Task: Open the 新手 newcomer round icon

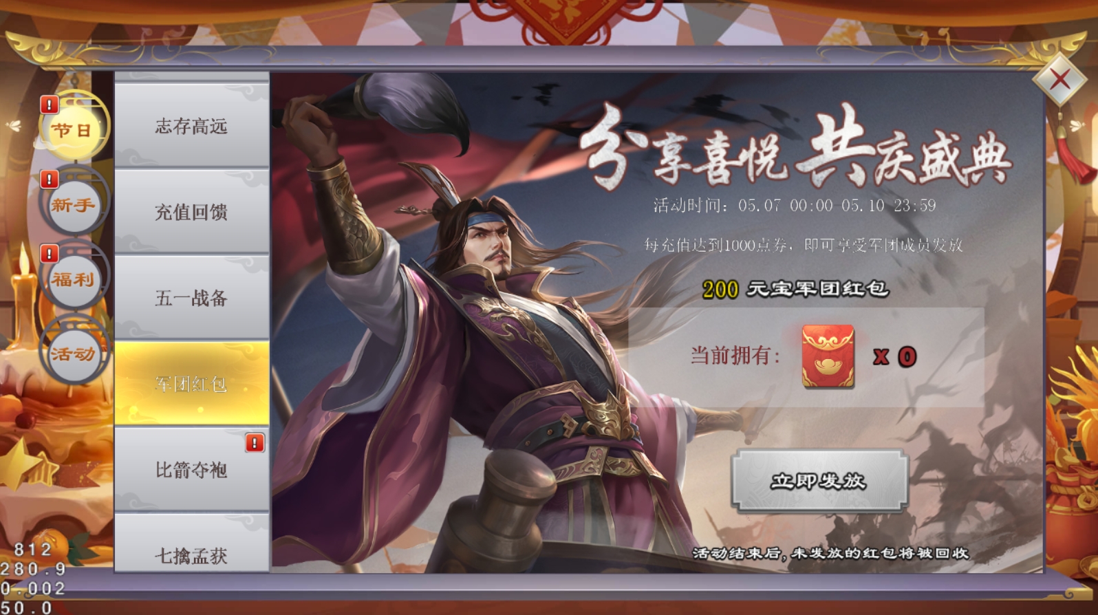Action: pyautogui.click(x=73, y=204)
